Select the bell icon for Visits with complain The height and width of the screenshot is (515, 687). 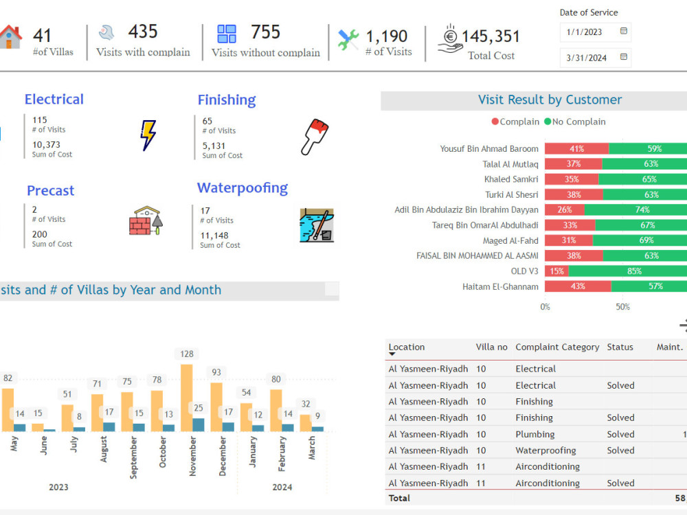point(105,32)
